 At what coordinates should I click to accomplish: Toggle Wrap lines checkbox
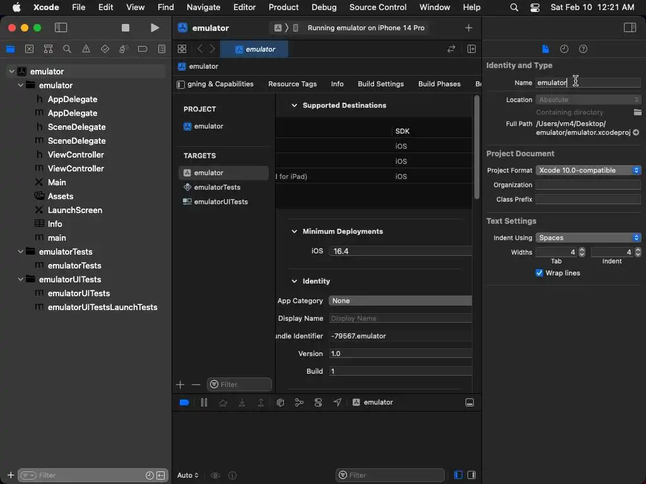[x=539, y=273]
